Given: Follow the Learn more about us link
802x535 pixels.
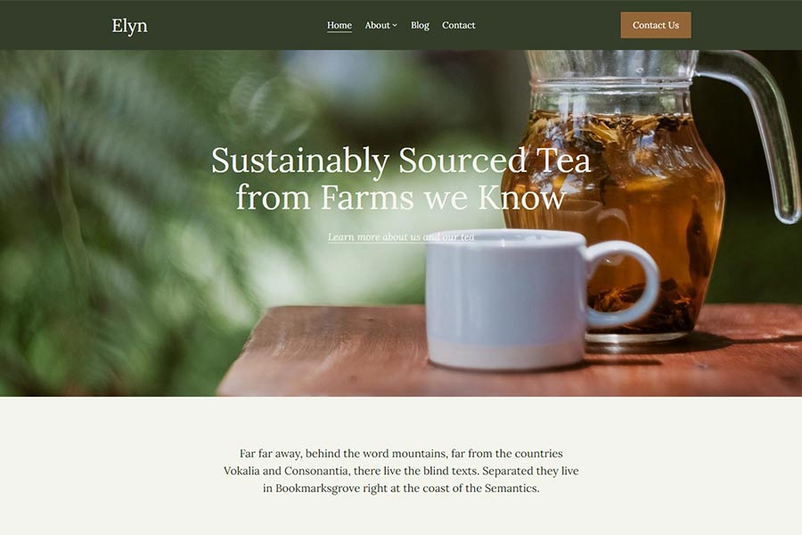Looking at the screenshot, I should tap(401, 236).
